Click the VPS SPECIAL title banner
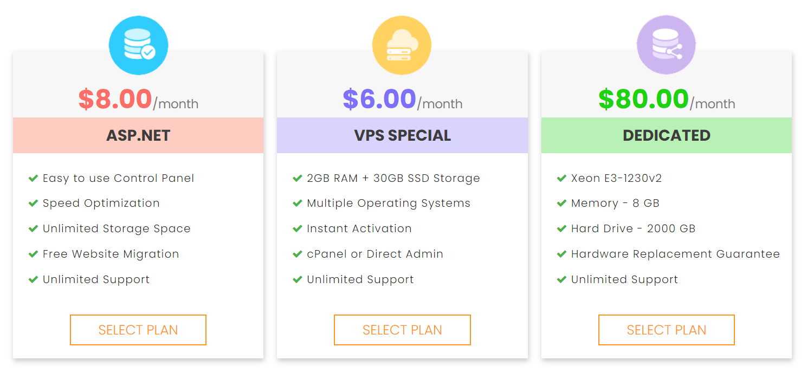The height and width of the screenshot is (380, 807). click(402, 135)
